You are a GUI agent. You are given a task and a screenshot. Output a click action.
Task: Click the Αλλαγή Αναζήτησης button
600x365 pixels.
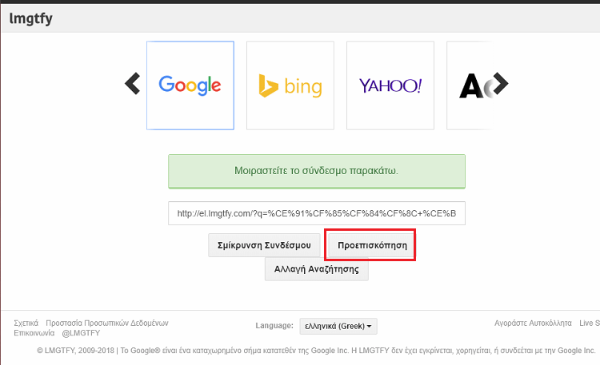[317, 269]
